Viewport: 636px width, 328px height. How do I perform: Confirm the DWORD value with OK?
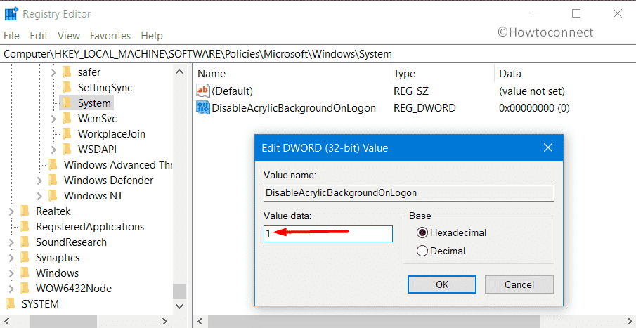tap(442, 284)
